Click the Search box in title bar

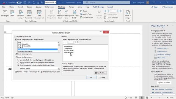107,2
